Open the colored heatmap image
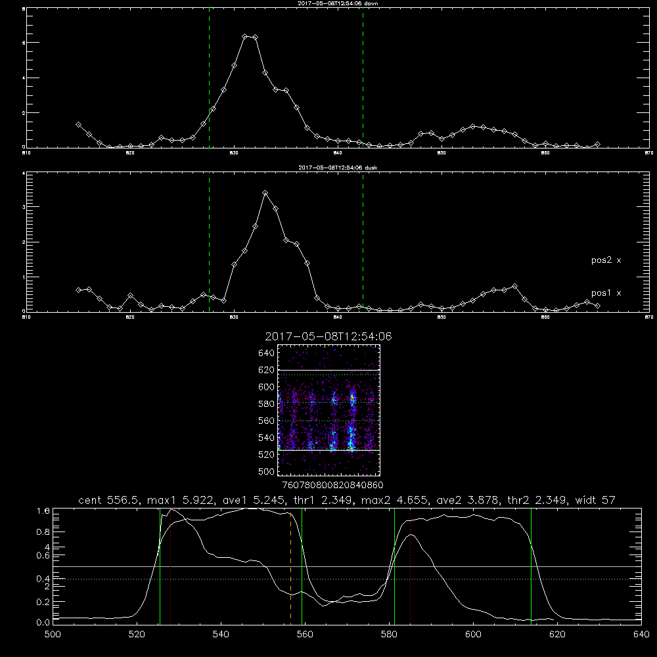Viewport: 657px width, 657px height. 328,410
